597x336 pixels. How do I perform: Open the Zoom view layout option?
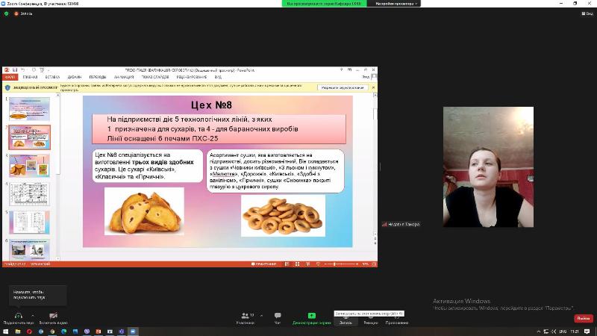587,13
